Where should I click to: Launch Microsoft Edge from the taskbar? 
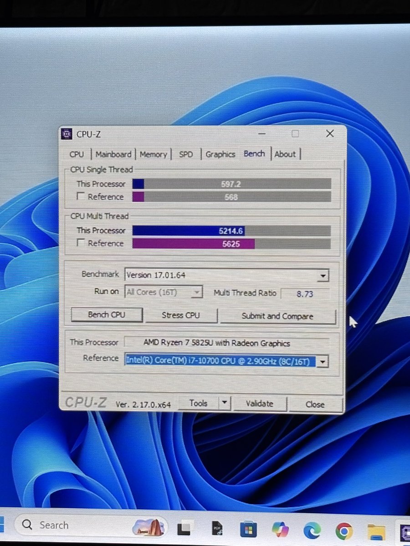tap(312, 530)
